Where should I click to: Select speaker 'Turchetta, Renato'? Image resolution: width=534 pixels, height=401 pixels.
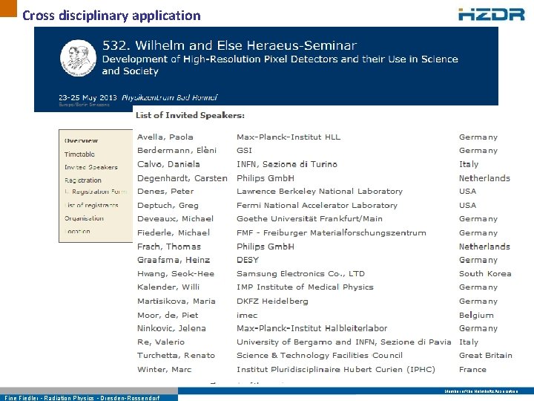(x=176, y=355)
